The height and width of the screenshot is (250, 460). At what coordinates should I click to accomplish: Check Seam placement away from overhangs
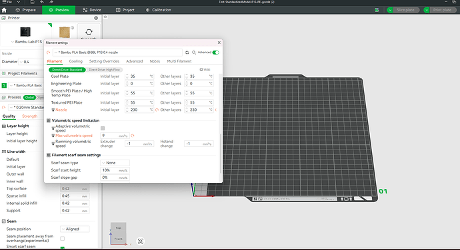click(x=62, y=239)
